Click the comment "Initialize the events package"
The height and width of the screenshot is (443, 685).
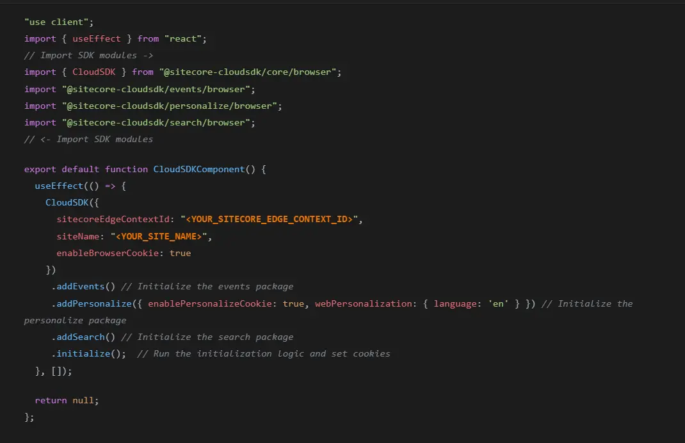(215, 287)
